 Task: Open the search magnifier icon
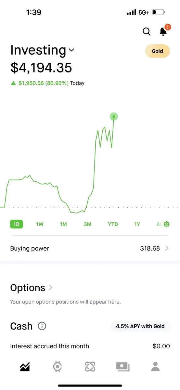coord(147,32)
